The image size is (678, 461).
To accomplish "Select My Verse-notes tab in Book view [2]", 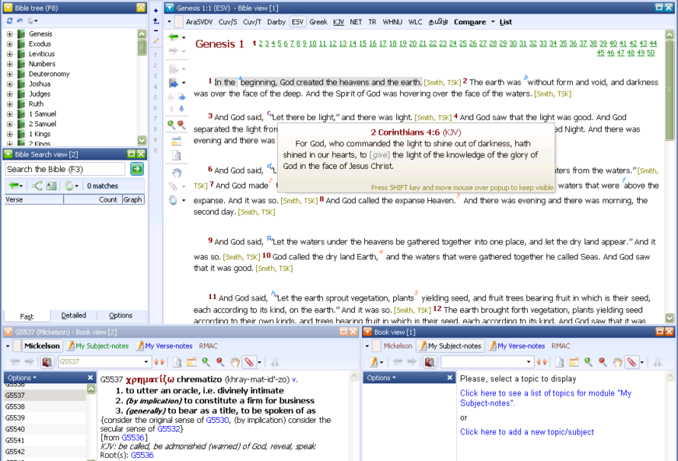I will point(165,345).
